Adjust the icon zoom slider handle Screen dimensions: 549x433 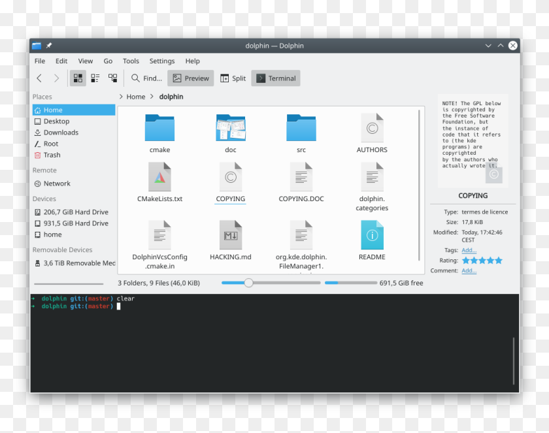(248, 283)
